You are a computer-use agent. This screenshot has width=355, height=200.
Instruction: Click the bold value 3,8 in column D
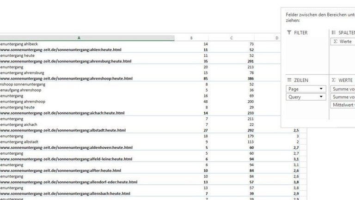click(296, 182)
